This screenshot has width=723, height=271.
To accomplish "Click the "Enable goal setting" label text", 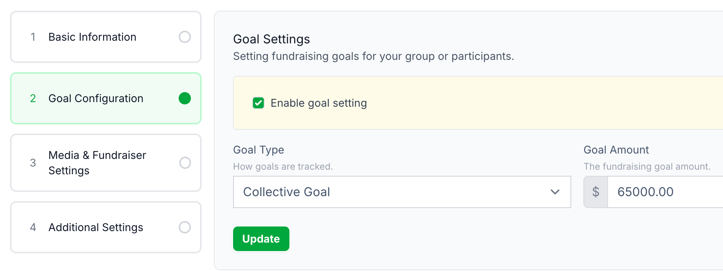I will point(319,103).
